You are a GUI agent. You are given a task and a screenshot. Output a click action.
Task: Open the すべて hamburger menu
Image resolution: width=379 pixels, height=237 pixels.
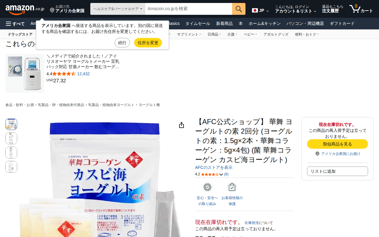15,24
